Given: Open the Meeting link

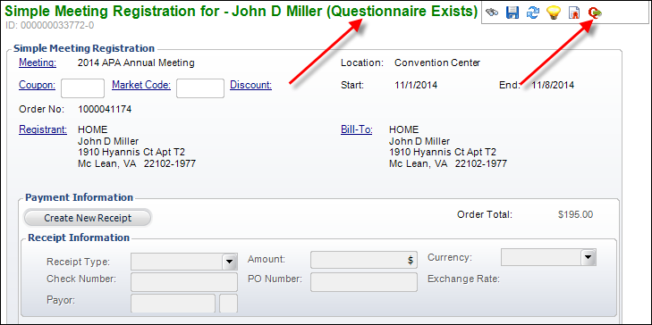Looking at the screenshot, I should coord(38,62).
